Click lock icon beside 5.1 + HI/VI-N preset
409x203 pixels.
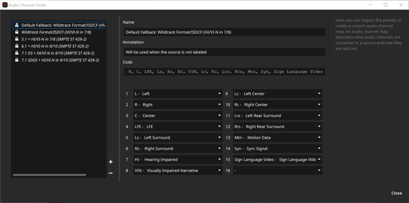(17, 39)
